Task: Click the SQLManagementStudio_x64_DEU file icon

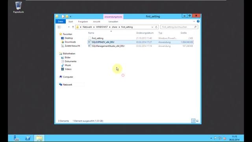Action: coord(90,46)
